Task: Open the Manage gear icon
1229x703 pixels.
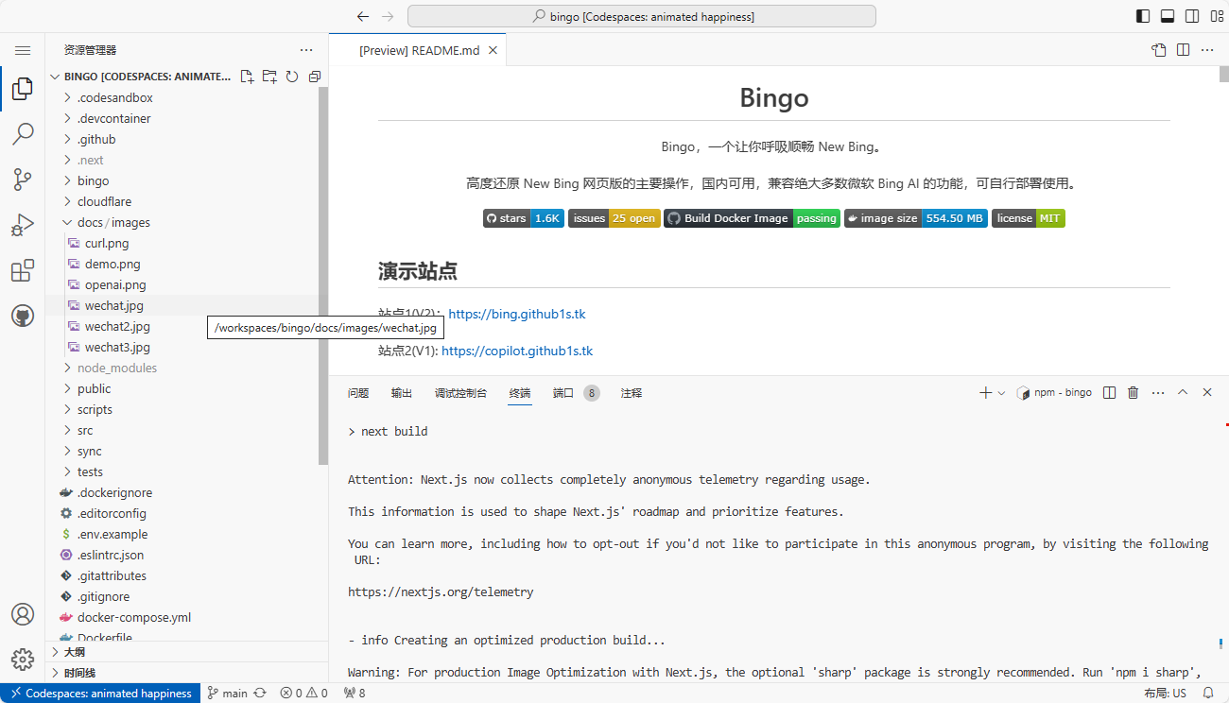Action: pyautogui.click(x=23, y=659)
